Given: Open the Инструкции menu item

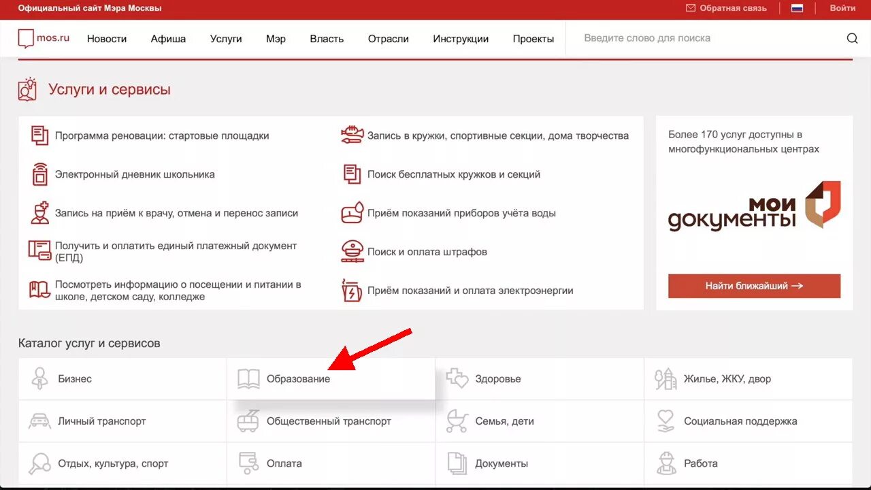Looking at the screenshot, I should point(461,39).
